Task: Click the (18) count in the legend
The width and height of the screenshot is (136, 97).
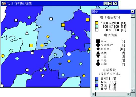Action: (123, 26)
